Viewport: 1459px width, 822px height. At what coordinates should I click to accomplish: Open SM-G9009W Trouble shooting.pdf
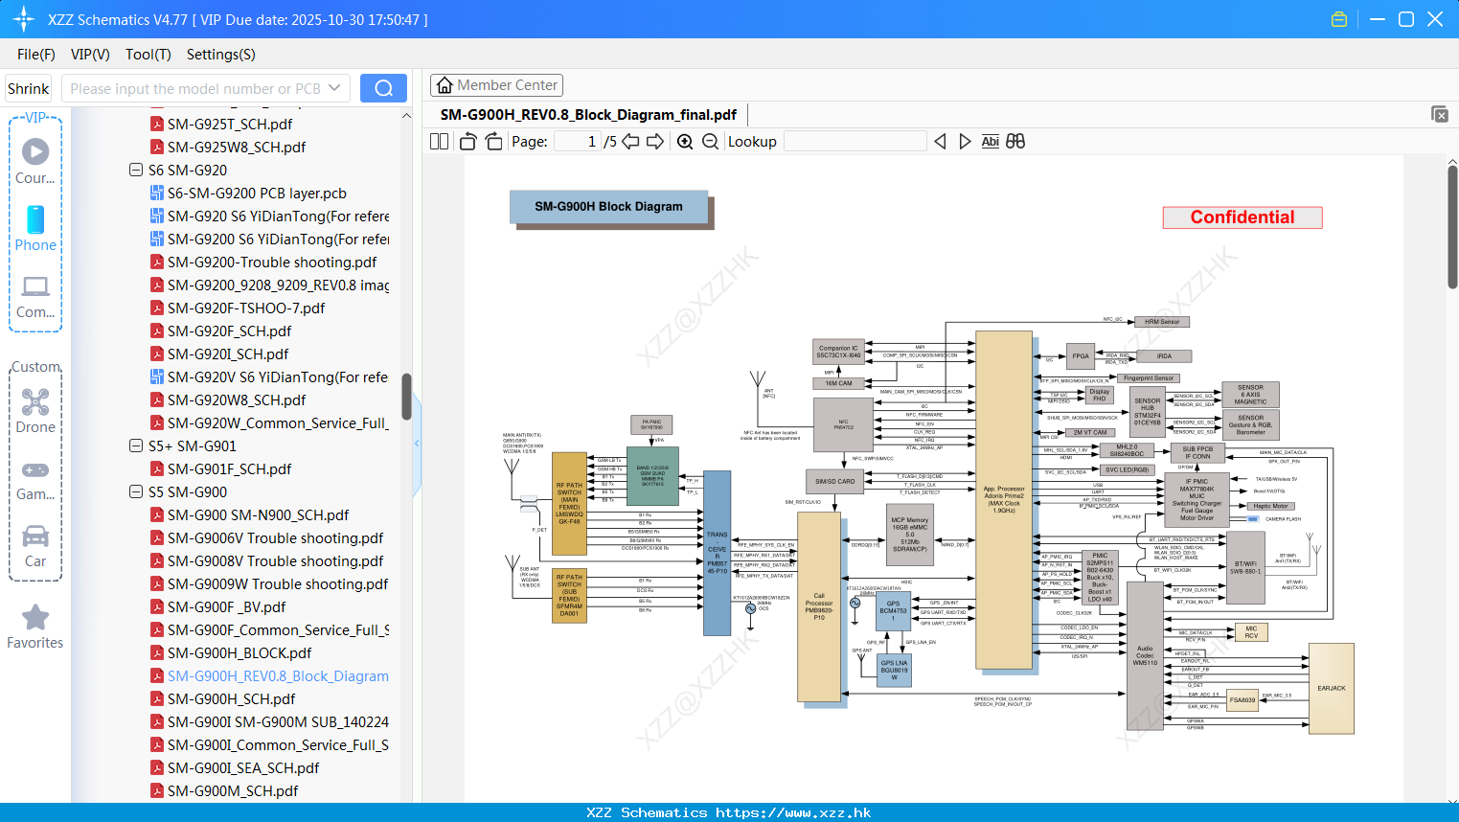point(268,583)
